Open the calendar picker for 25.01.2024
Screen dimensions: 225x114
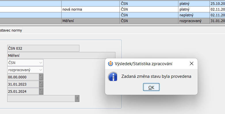41,91
